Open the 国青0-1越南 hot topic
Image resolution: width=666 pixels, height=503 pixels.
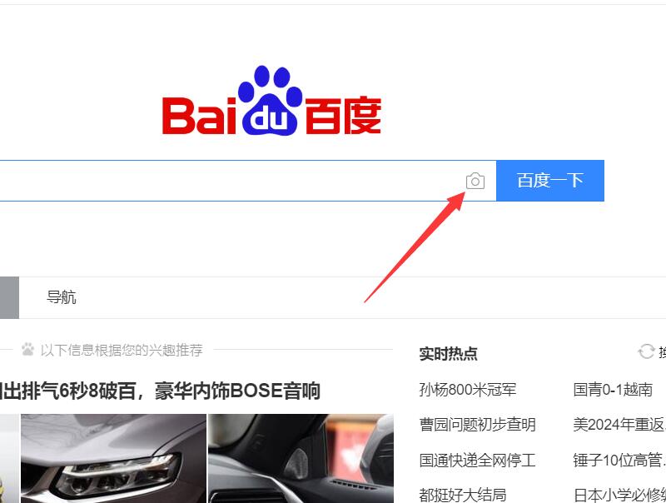(x=613, y=389)
